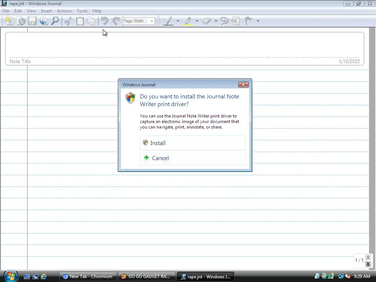Open the Pen settings dropdown arrow
The width and height of the screenshot is (376, 282).
tap(178, 21)
